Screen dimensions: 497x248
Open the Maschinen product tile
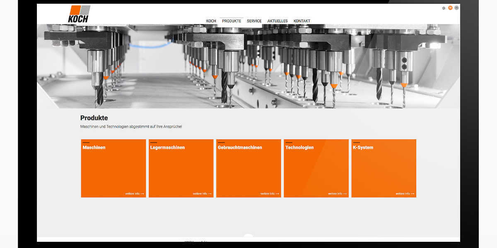pos(113,168)
